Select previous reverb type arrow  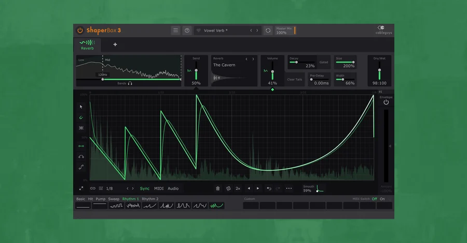coord(246,59)
